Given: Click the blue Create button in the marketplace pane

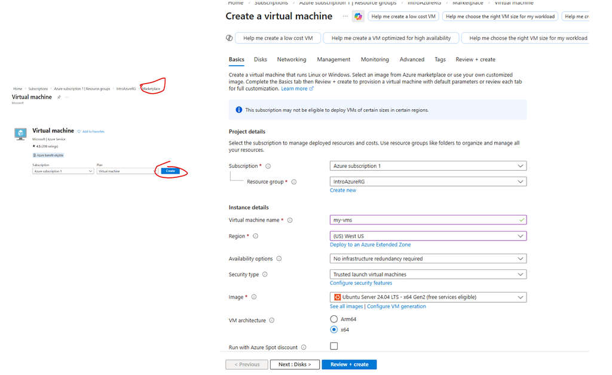Looking at the screenshot, I should (x=170, y=171).
